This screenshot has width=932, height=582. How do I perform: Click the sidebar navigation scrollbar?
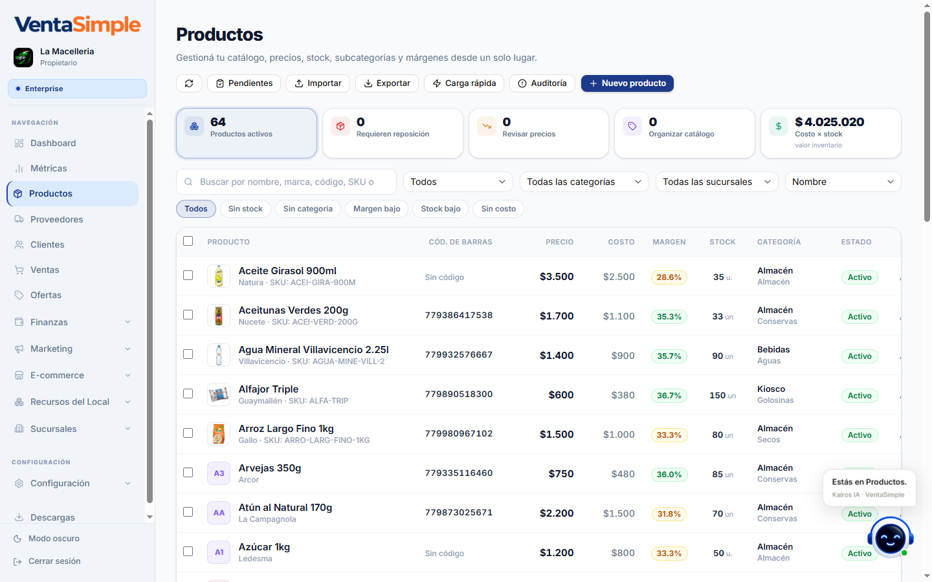150,310
